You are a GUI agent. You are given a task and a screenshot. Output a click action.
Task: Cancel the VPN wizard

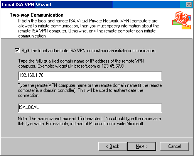[174, 146]
